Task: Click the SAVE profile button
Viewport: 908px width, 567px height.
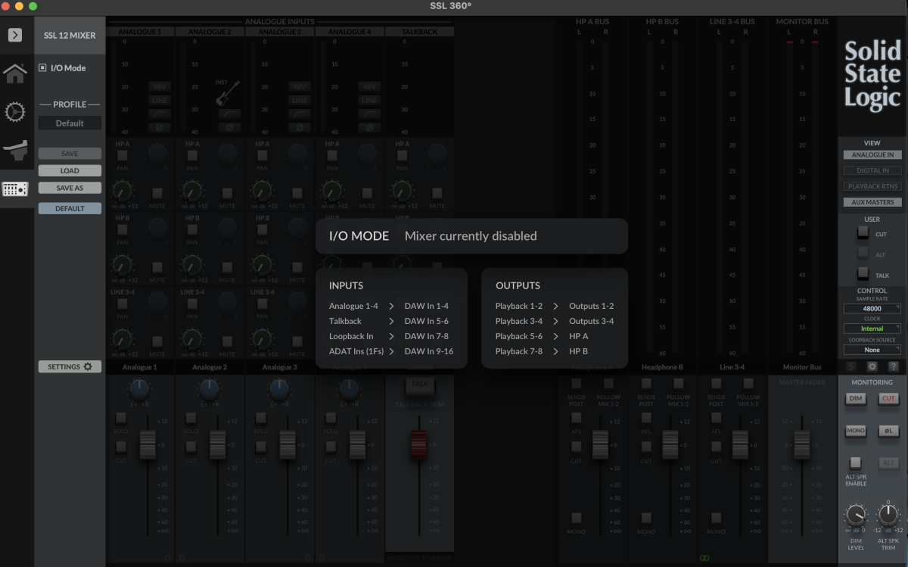Action: click(x=70, y=154)
